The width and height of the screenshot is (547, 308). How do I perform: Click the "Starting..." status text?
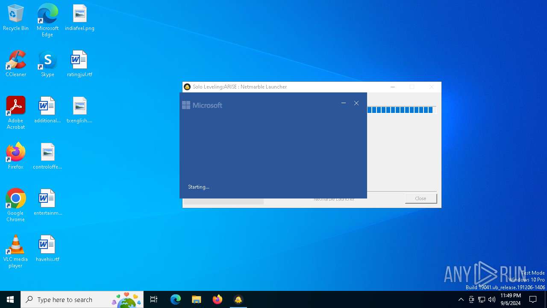click(x=199, y=187)
